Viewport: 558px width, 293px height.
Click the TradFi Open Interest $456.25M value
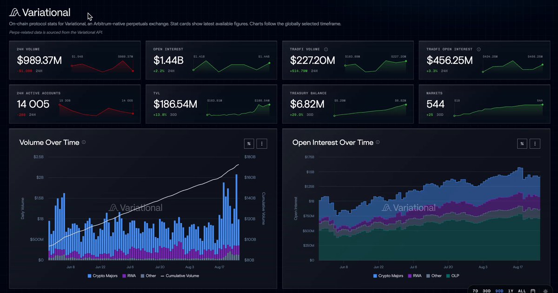(x=450, y=60)
